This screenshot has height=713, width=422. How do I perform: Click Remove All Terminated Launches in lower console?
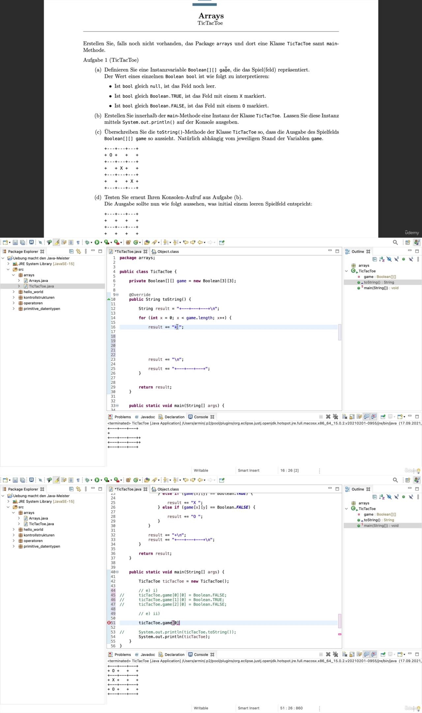(x=335, y=655)
